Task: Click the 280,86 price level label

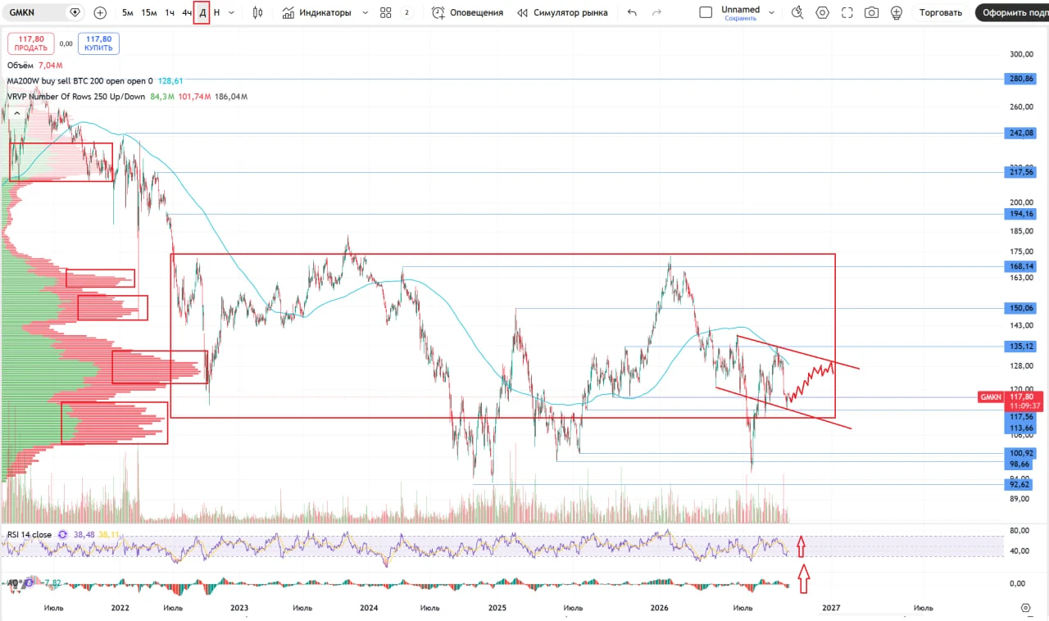Action: tap(1020, 79)
